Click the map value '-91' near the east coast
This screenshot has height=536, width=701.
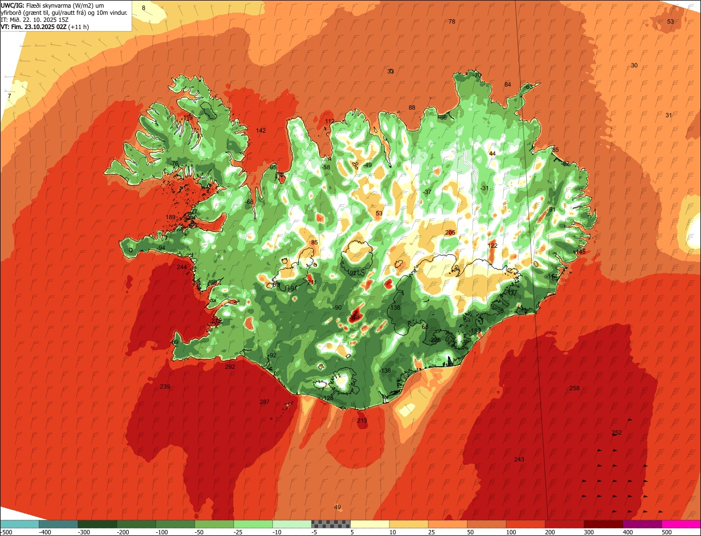pyautogui.click(x=551, y=209)
